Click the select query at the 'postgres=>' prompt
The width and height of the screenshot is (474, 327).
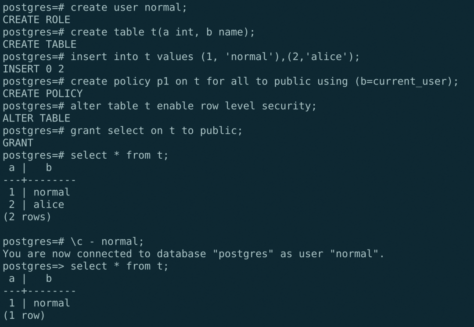(x=119, y=266)
